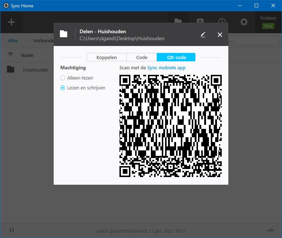Viewport: 282px width, 238px height.
Task: Select Lezen en schrijven permission
Action: 83,88
